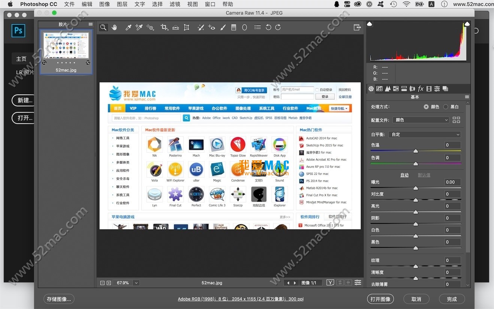Select the White Balance eyedropper tool
The width and height of the screenshot is (494, 309).
[128, 27]
